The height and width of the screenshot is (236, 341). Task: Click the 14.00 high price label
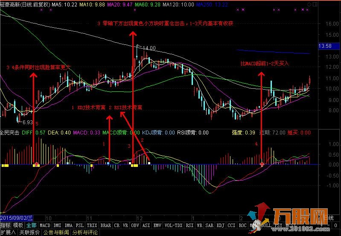click(149, 48)
